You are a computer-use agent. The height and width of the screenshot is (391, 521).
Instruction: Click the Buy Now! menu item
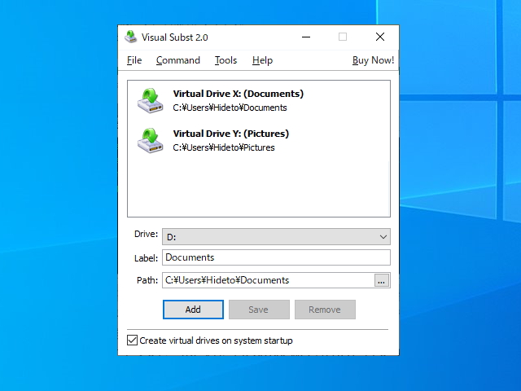(x=373, y=60)
